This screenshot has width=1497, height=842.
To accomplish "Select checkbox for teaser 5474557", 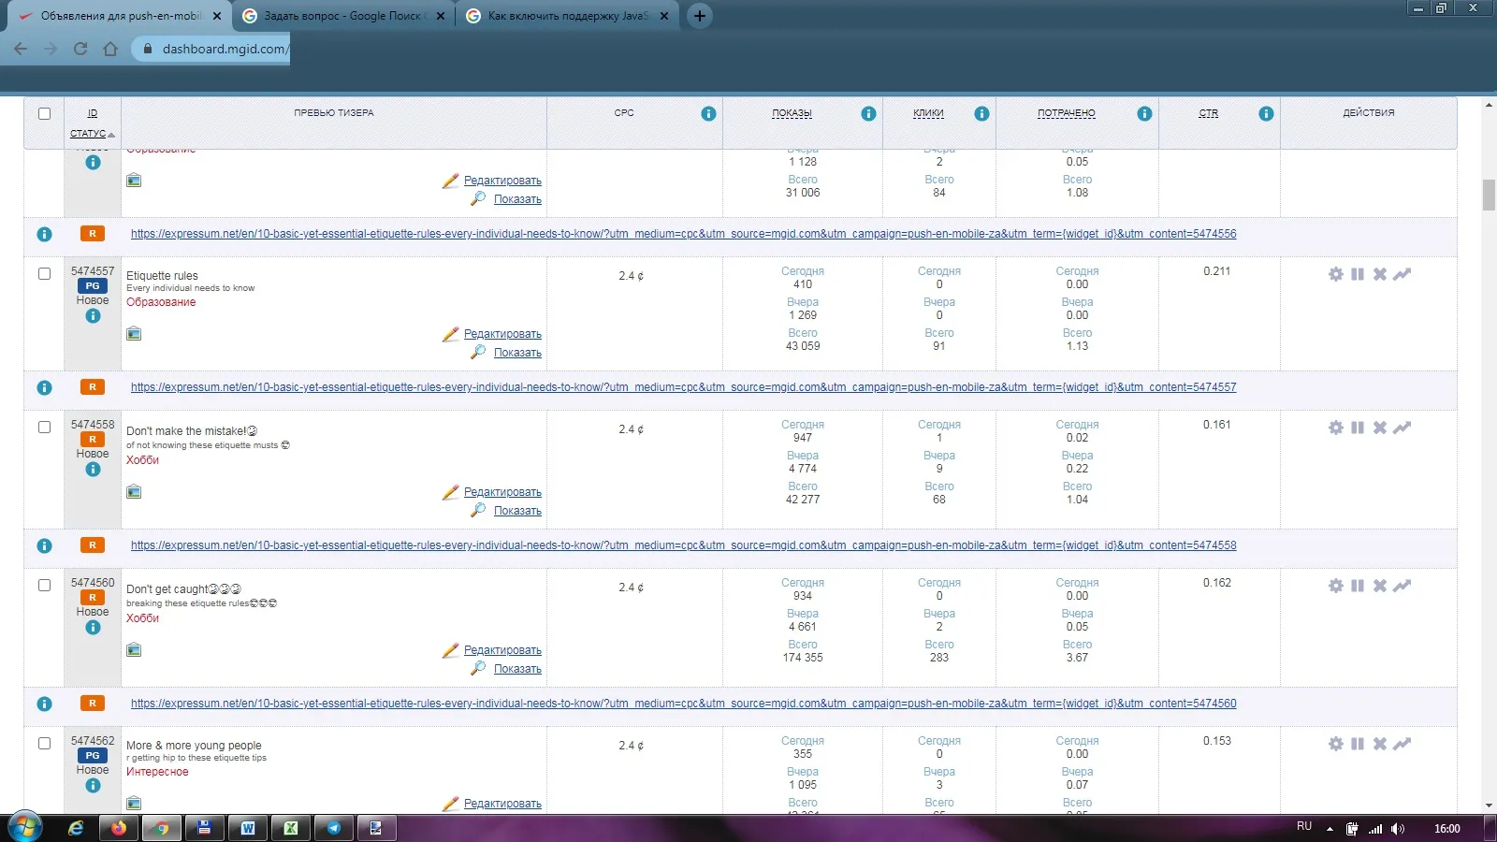I will click(x=44, y=274).
